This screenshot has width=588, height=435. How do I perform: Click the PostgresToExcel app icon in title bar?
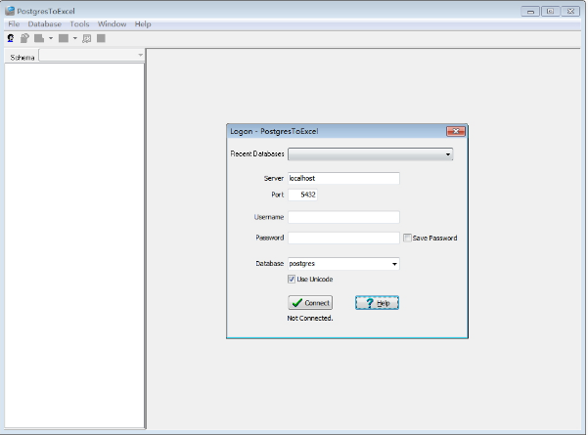click(x=10, y=11)
